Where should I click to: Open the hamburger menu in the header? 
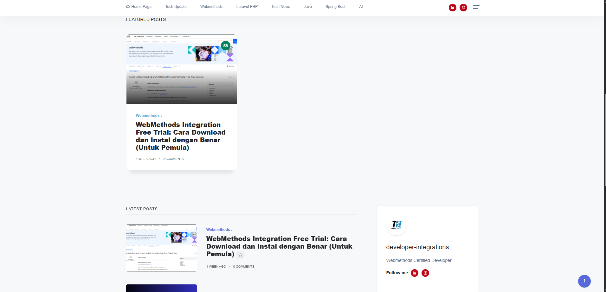[476, 7]
